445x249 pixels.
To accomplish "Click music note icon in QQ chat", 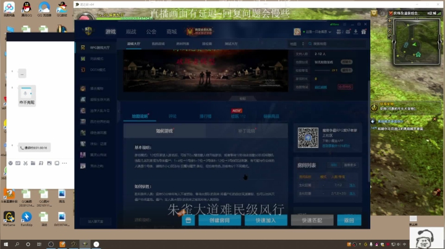I will coord(41,163).
